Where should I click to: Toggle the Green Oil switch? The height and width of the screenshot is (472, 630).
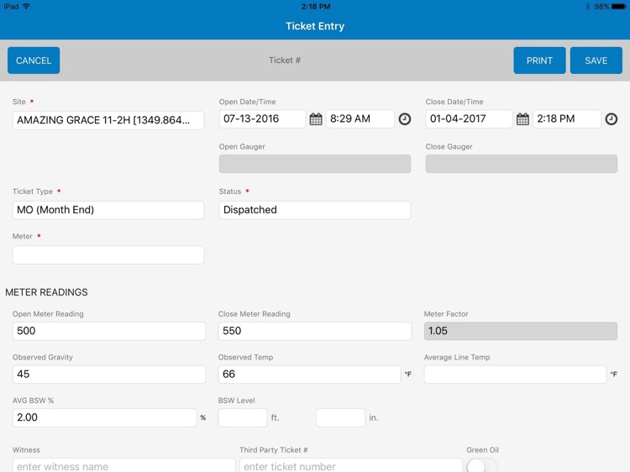482,465
